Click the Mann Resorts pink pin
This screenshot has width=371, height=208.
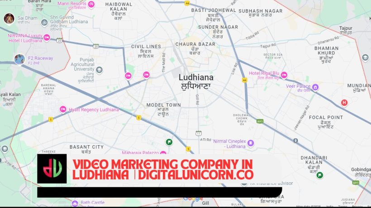91,4
